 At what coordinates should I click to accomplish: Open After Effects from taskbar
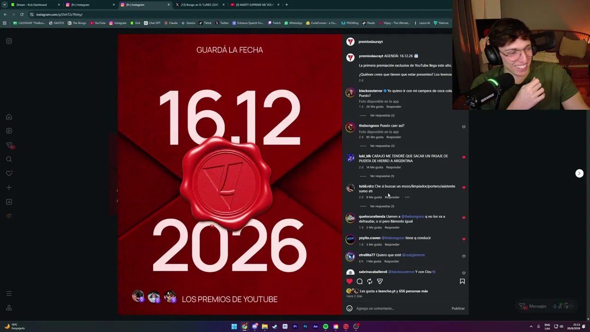coord(315,327)
